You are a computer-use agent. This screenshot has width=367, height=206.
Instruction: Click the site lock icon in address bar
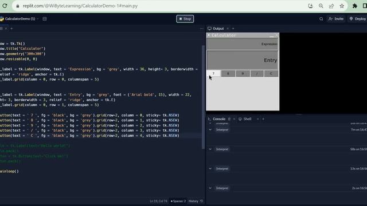tap(18, 6)
